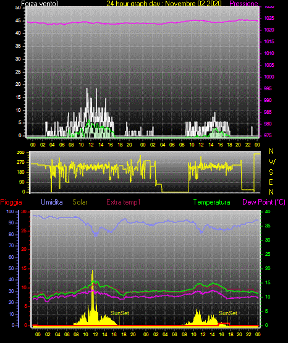Click the 45 wind speed axis value
This screenshot has height=343, width=288.
tap(18, 21)
